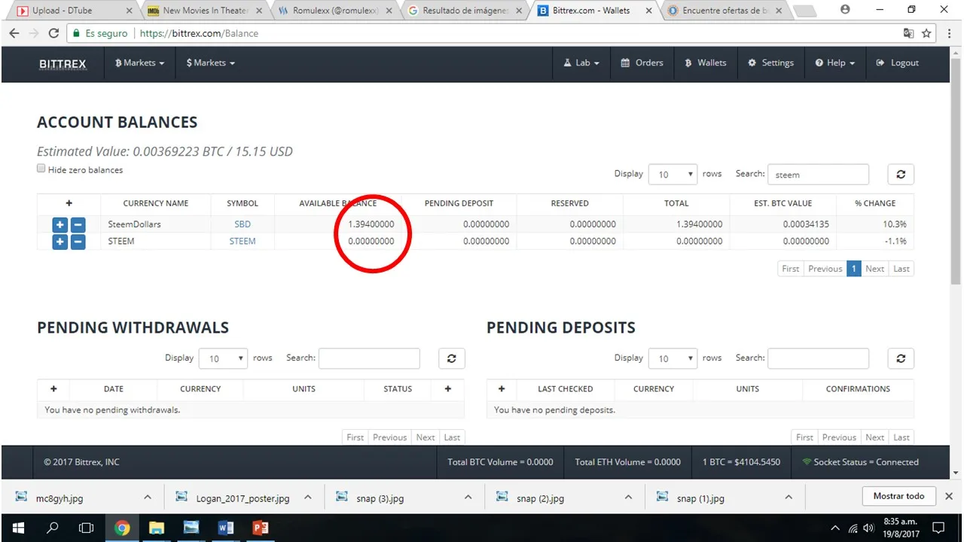Open the Orders page
The height and width of the screenshot is (542, 964).
click(x=642, y=63)
